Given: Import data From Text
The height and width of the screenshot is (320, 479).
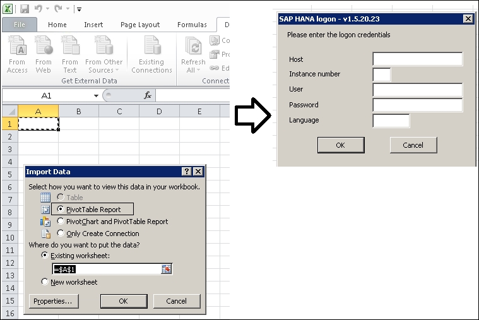Looking at the screenshot, I should [70, 54].
